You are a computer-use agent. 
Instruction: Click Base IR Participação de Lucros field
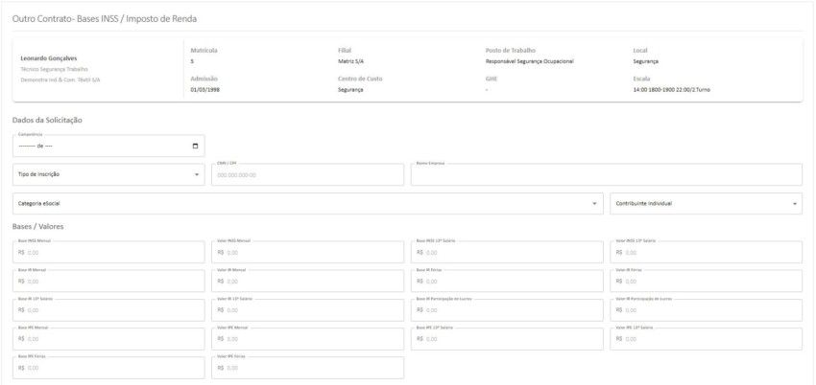(506, 310)
